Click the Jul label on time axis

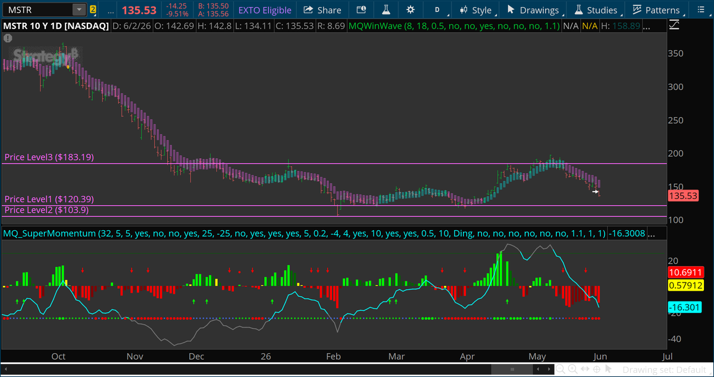tap(667, 356)
